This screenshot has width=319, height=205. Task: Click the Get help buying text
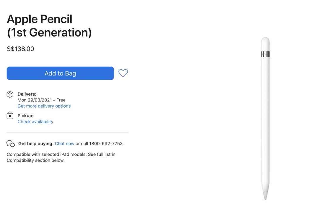pos(36,144)
